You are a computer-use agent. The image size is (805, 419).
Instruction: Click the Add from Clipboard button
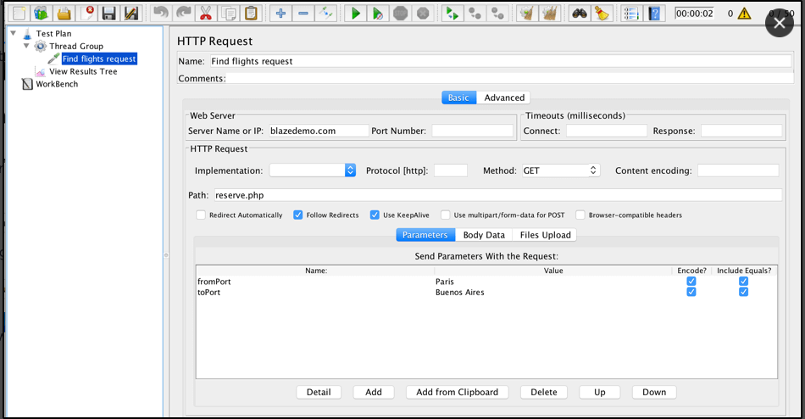458,392
